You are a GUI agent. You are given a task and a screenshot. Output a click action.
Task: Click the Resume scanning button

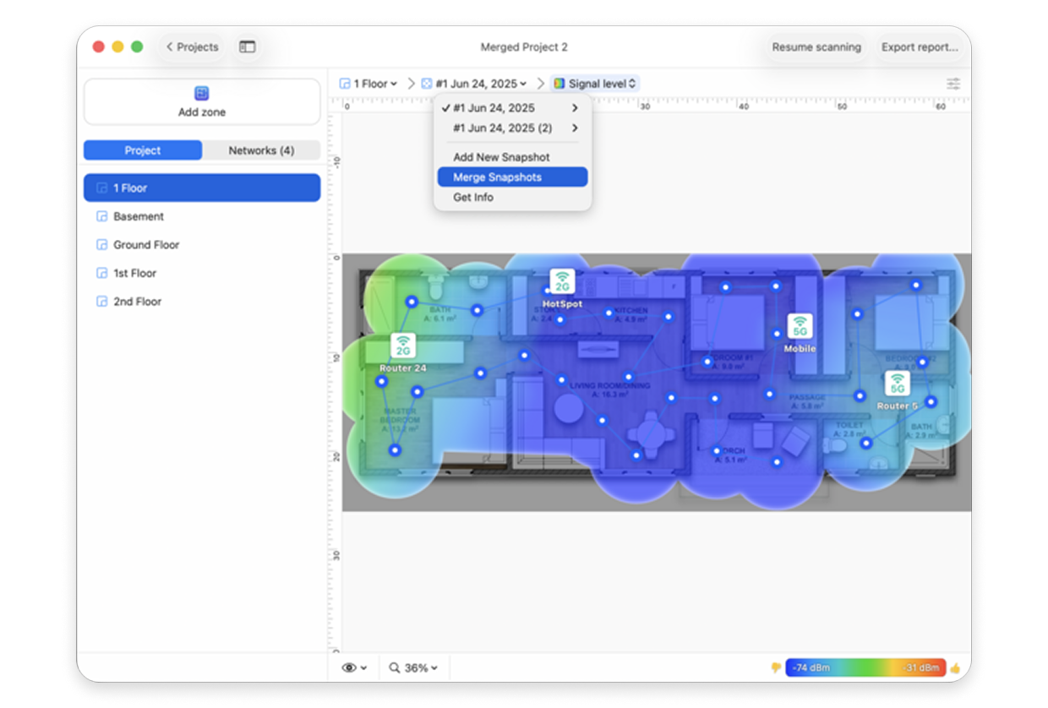click(816, 47)
